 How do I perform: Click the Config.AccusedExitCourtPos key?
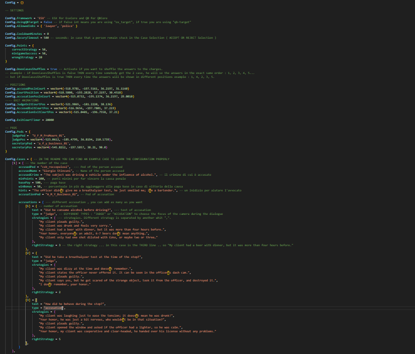point(27,108)
